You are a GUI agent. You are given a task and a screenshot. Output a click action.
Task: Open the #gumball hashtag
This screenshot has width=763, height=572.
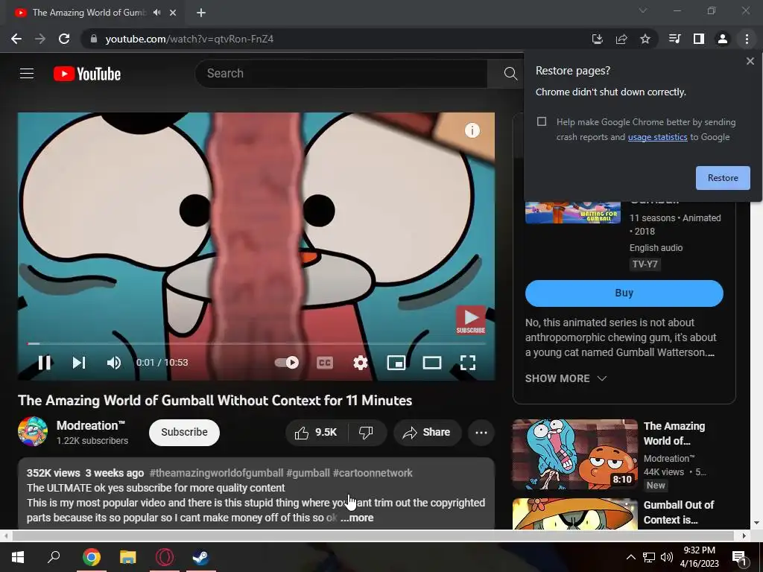(x=308, y=473)
